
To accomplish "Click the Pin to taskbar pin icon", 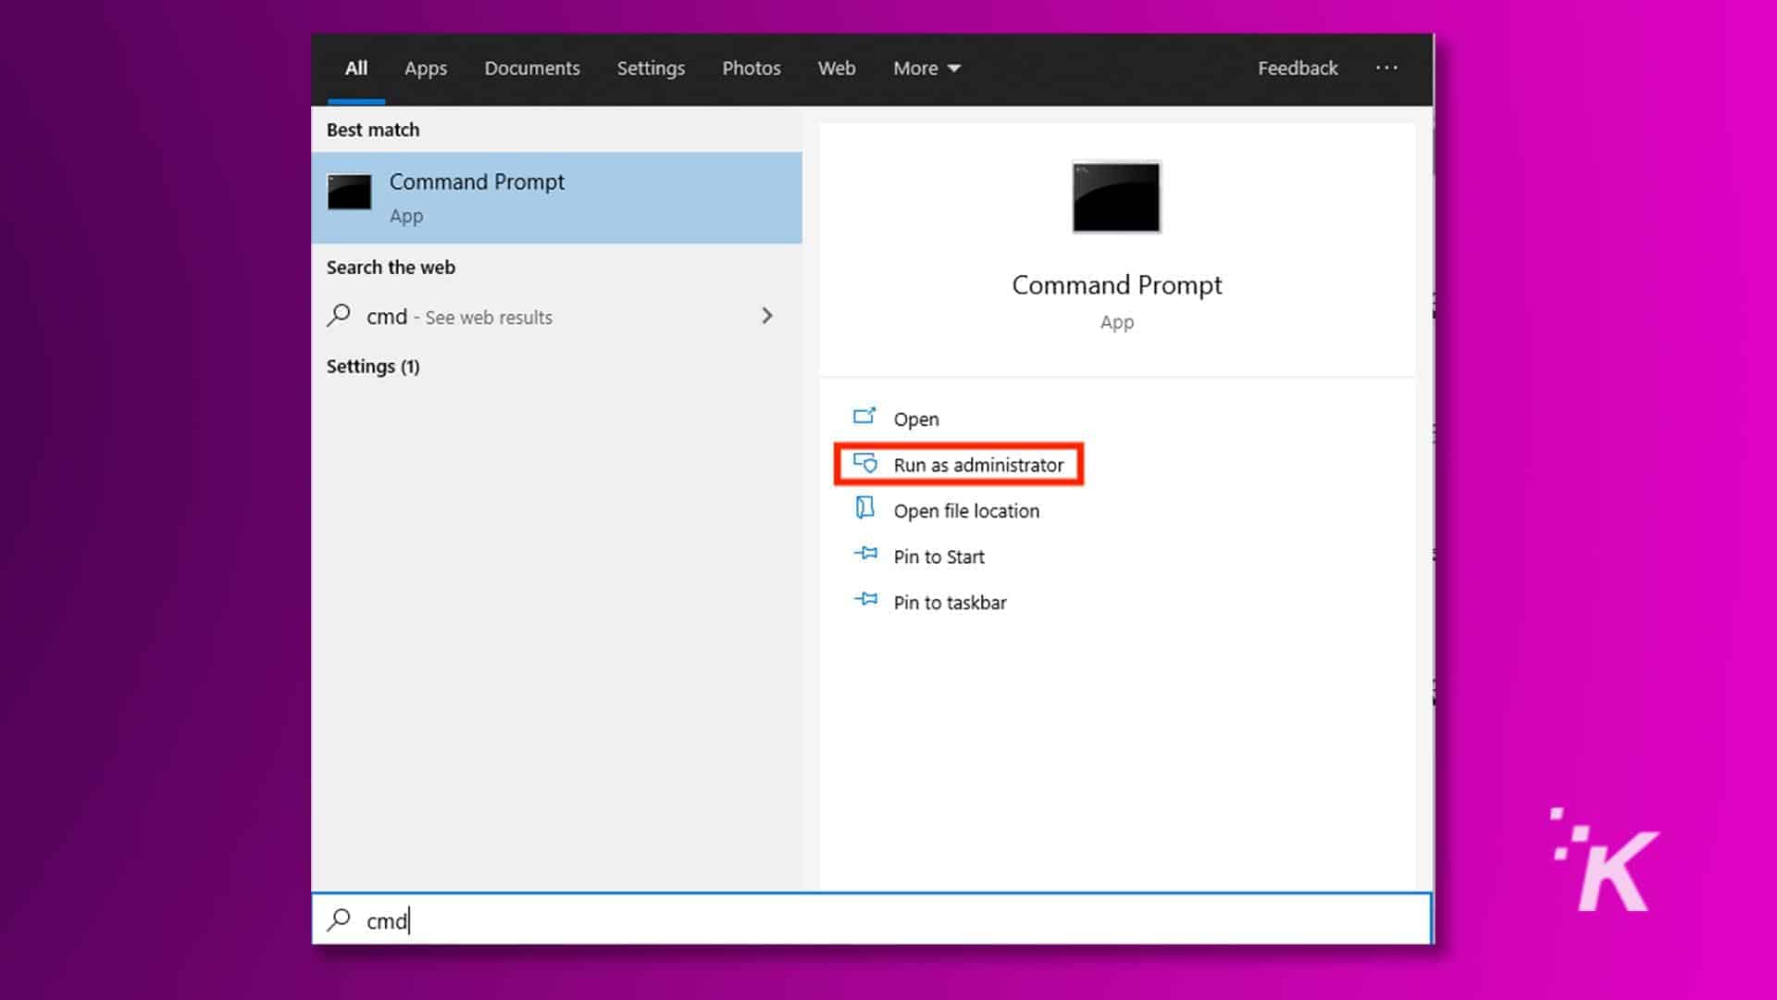I will [865, 599].
